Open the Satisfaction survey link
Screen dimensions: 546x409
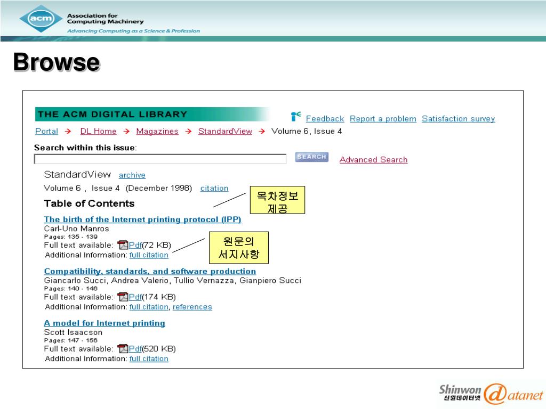pyautogui.click(x=458, y=119)
